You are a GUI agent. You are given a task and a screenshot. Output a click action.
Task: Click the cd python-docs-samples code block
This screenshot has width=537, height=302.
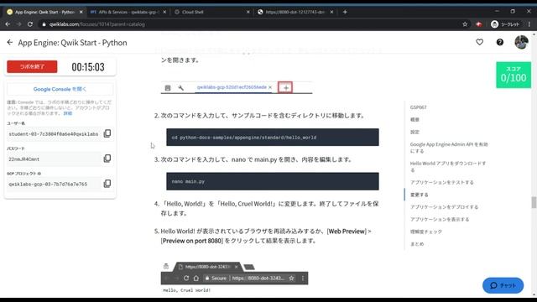[273, 138]
